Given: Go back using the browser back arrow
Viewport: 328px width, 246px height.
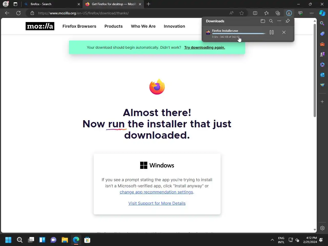Looking at the screenshot, I should pos(7,13).
